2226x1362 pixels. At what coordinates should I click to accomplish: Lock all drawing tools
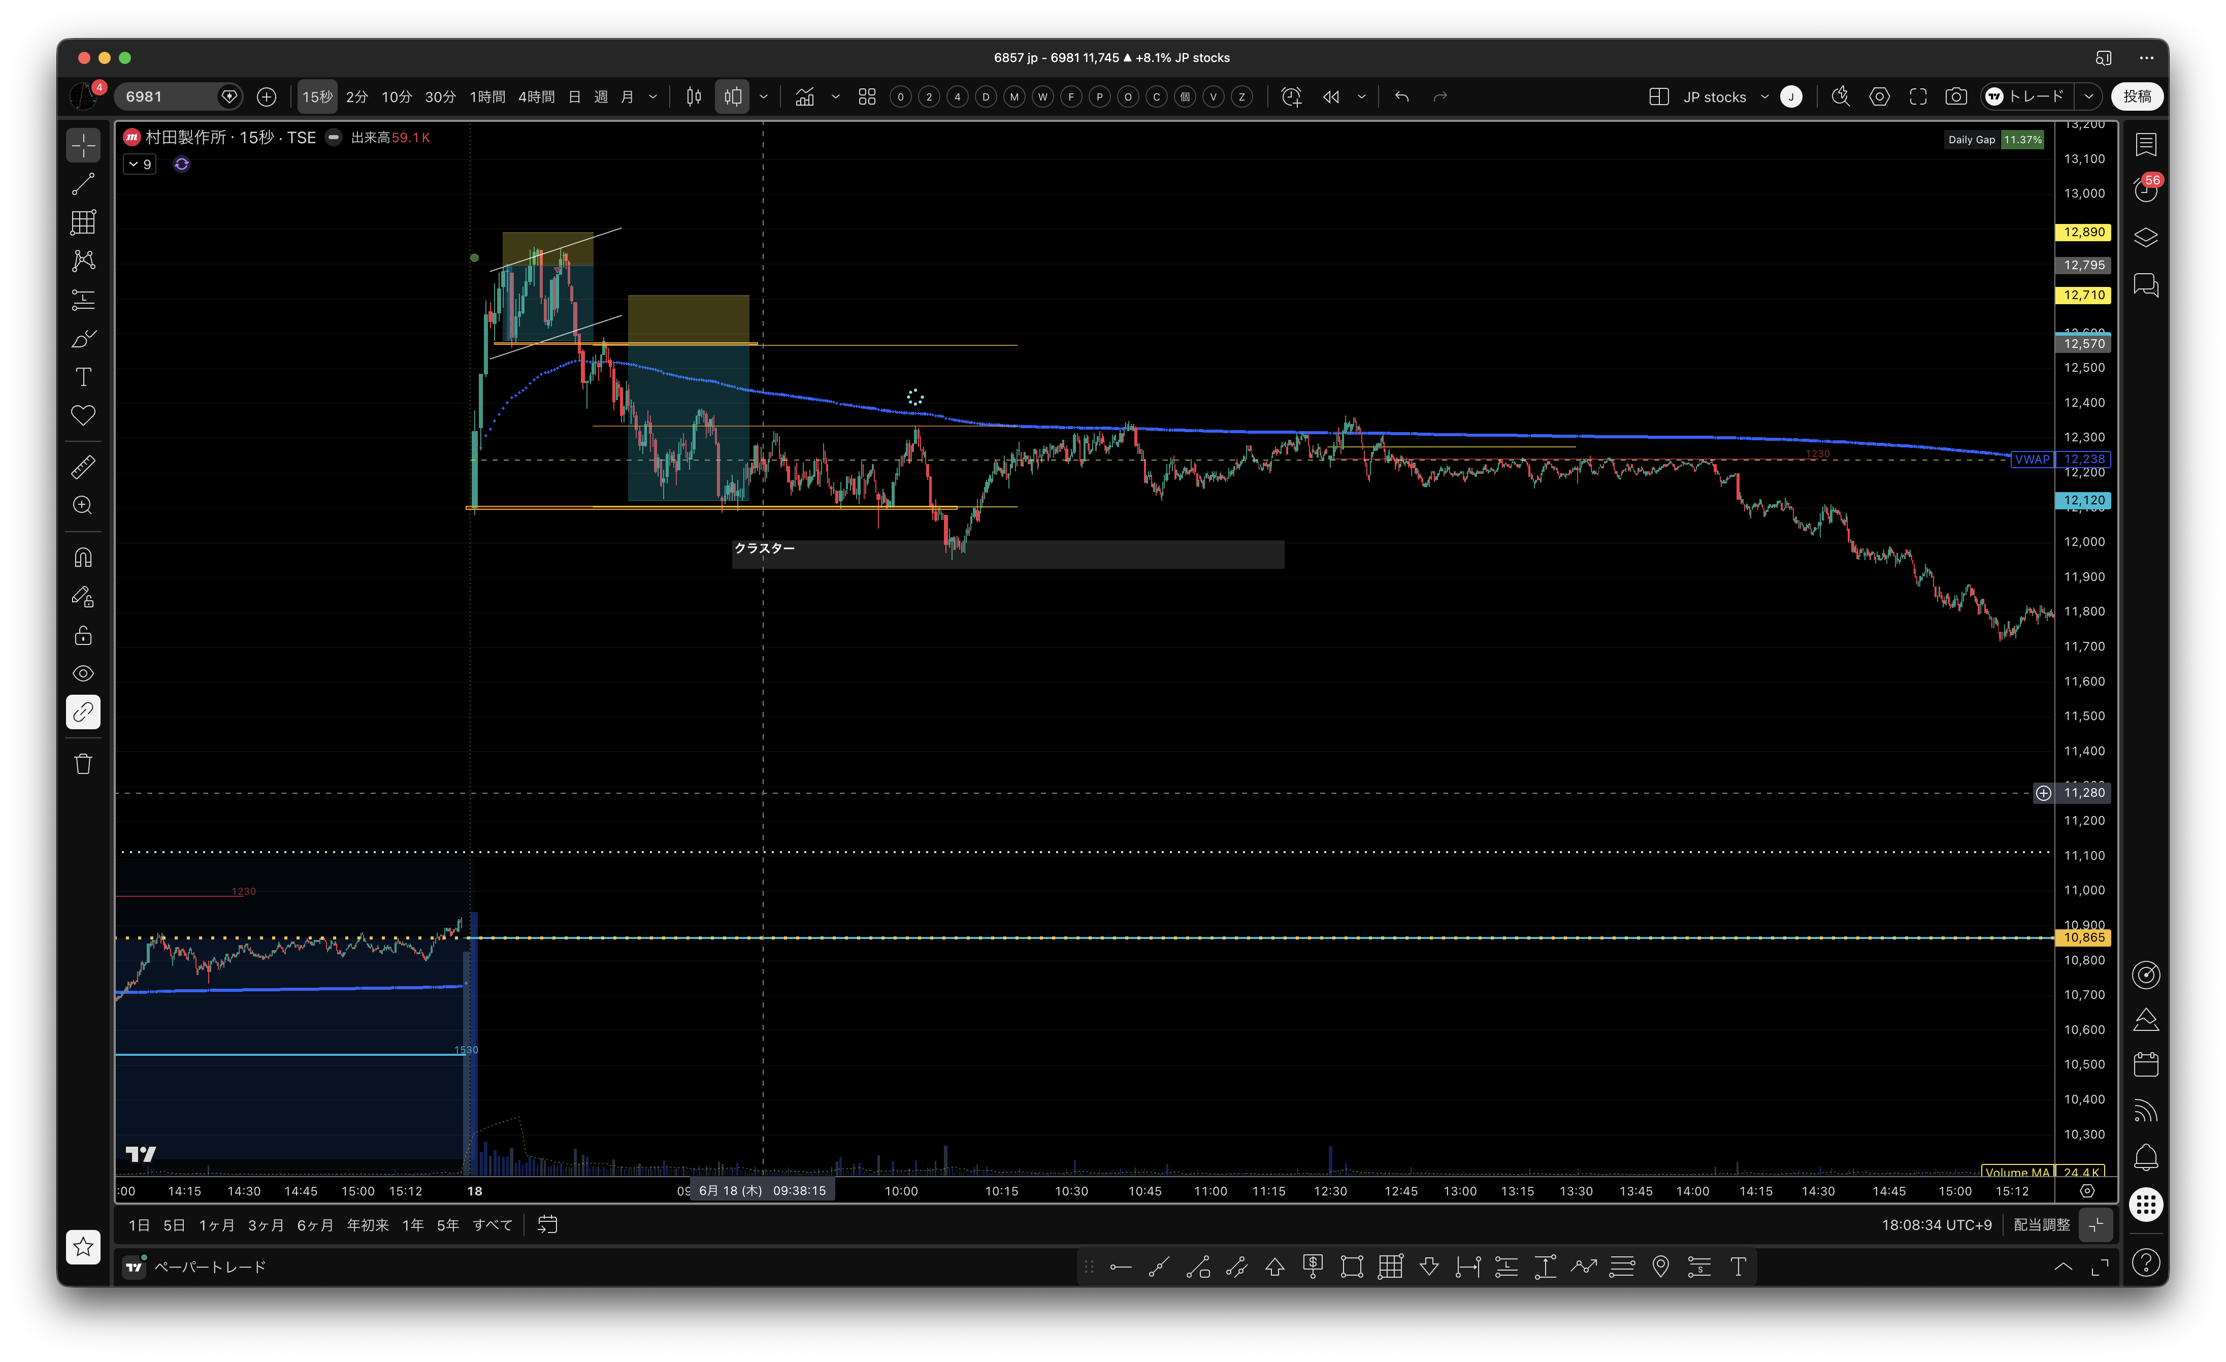pyautogui.click(x=83, y=635)
